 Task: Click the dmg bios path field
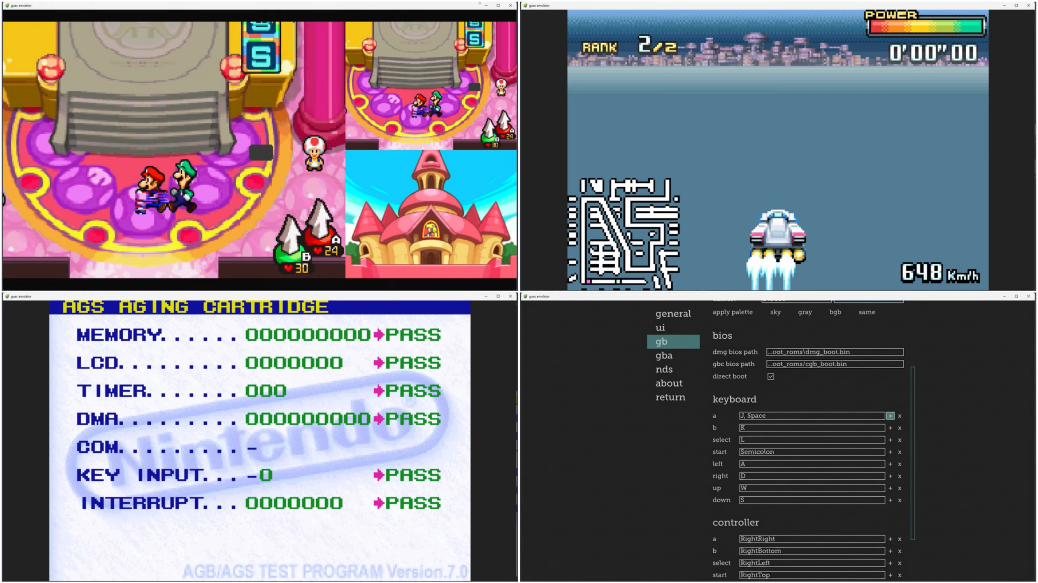point(834,352)
